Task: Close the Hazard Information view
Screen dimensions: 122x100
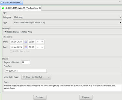Action: click(x=21, y=2)
